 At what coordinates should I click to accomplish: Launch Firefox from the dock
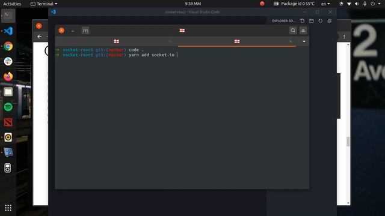pos(8,76)
